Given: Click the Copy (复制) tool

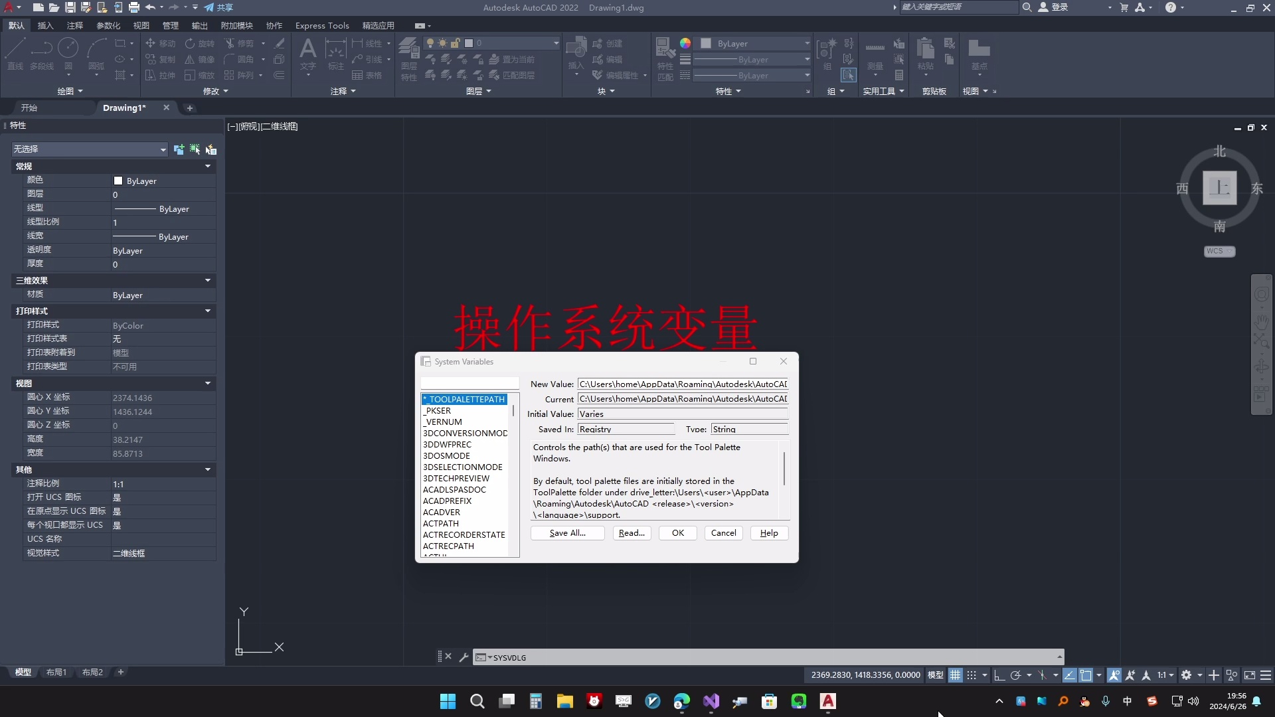Looking at the screenshot, I should click(x=160, y=59).
